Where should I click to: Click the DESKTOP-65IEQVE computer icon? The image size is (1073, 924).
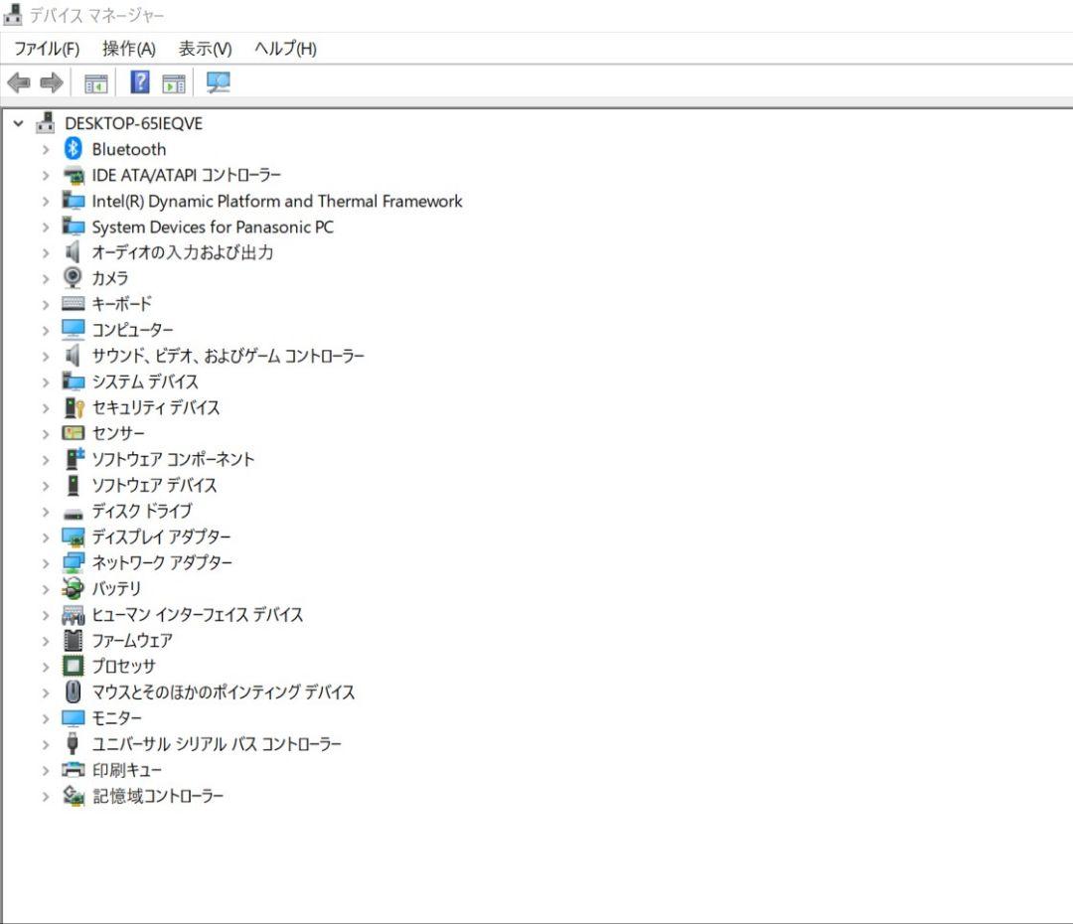pyautogui.click(x=46, y=123)
